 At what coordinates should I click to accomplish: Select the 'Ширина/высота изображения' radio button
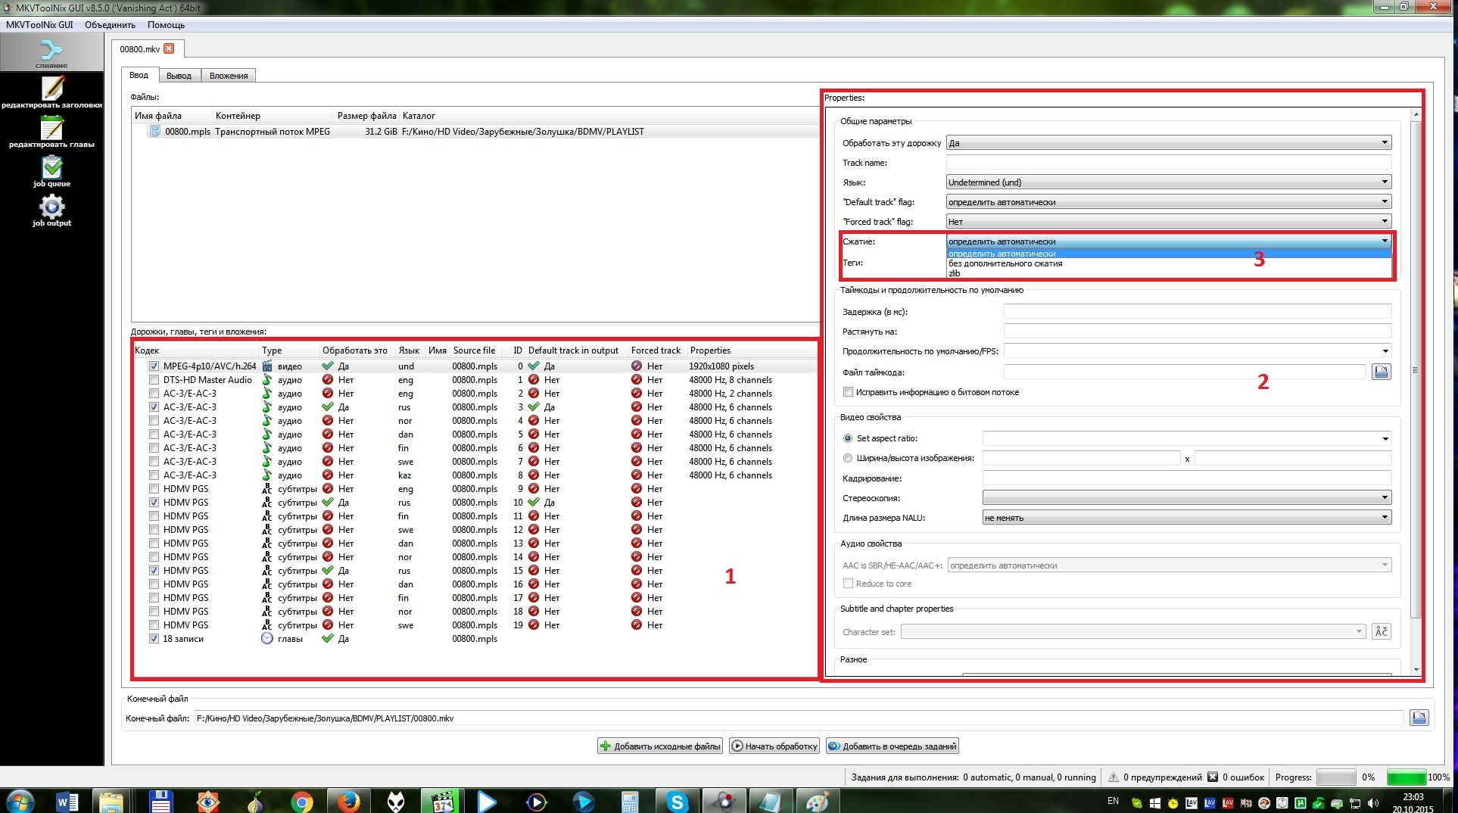(x=848, y=458)
